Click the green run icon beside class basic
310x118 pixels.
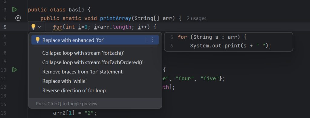15,10
